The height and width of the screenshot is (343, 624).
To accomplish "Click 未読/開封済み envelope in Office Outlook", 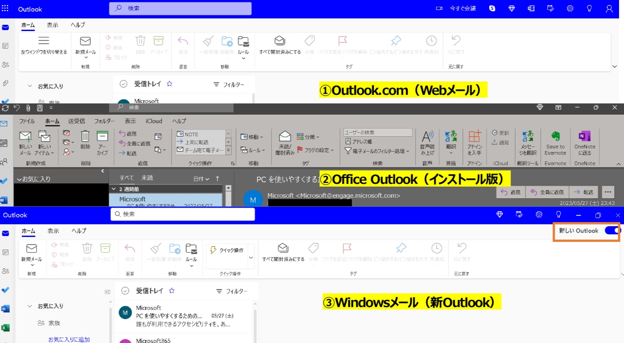I will (x=285, y=143).
